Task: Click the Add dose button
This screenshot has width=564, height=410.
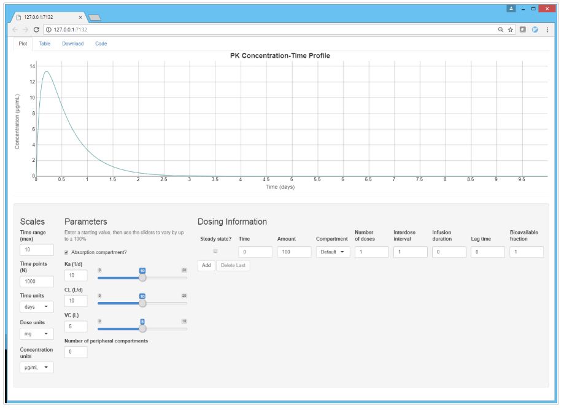Action: (x=206, y=265)
